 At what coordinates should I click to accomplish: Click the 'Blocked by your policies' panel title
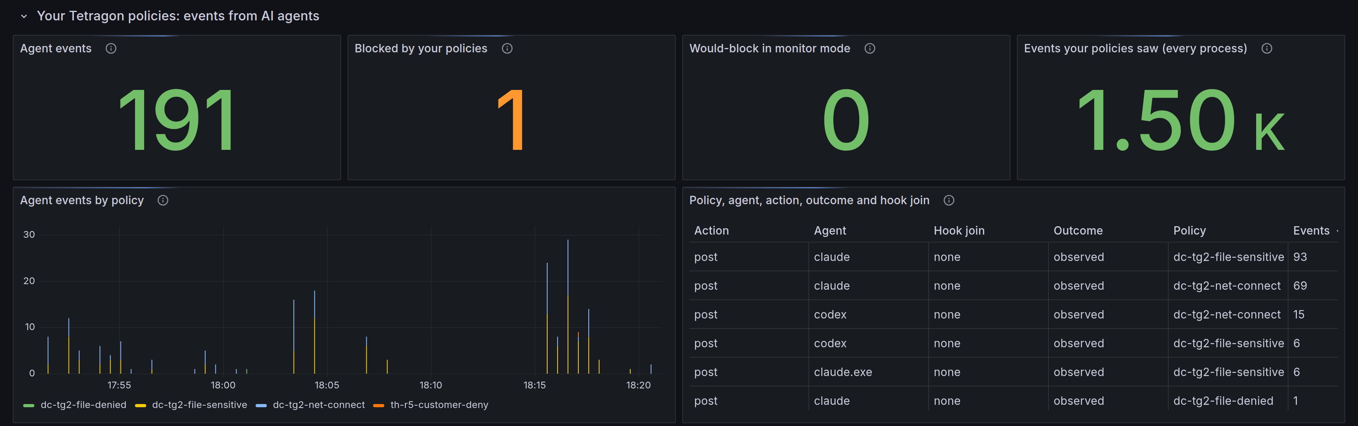tap(421, 48)
